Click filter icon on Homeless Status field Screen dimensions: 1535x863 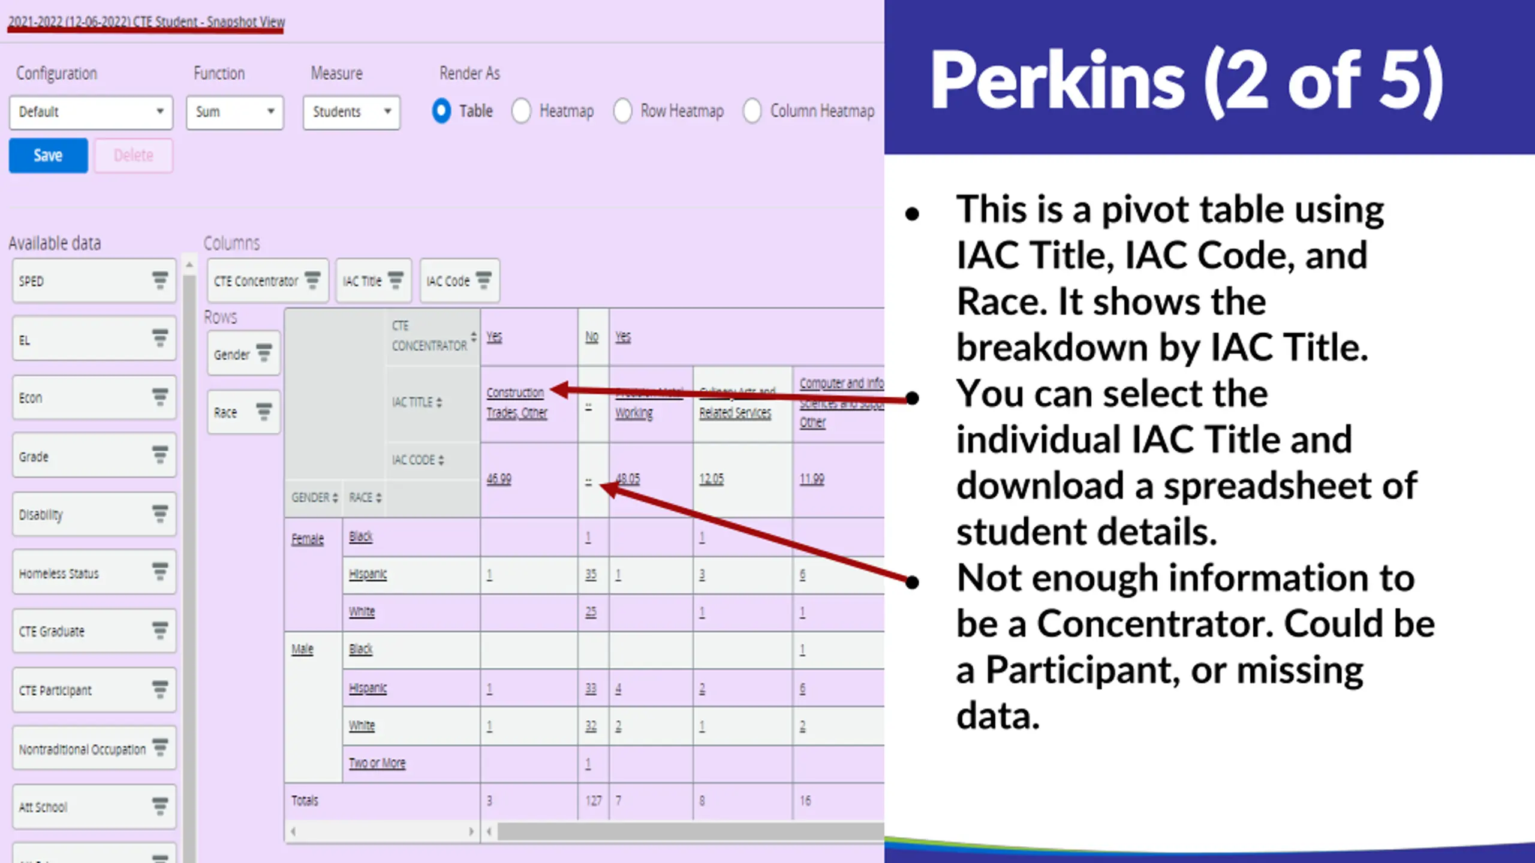pos(159,572)
